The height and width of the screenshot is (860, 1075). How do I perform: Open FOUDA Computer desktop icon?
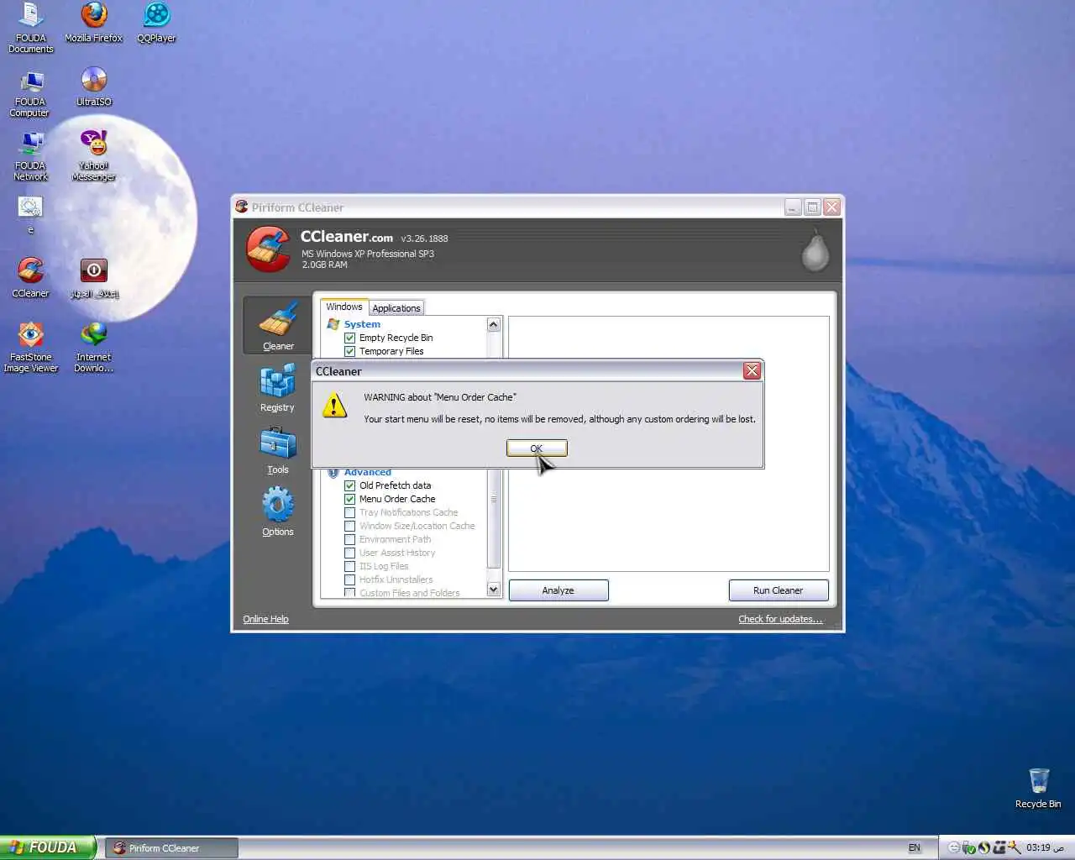(30, 94)
